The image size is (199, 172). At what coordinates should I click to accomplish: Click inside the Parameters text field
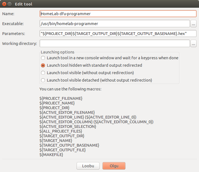(x=118, y=34)
